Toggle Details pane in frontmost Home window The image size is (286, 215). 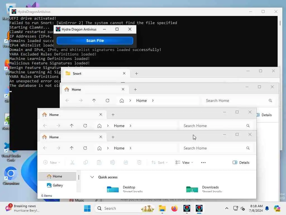point(241,163)
